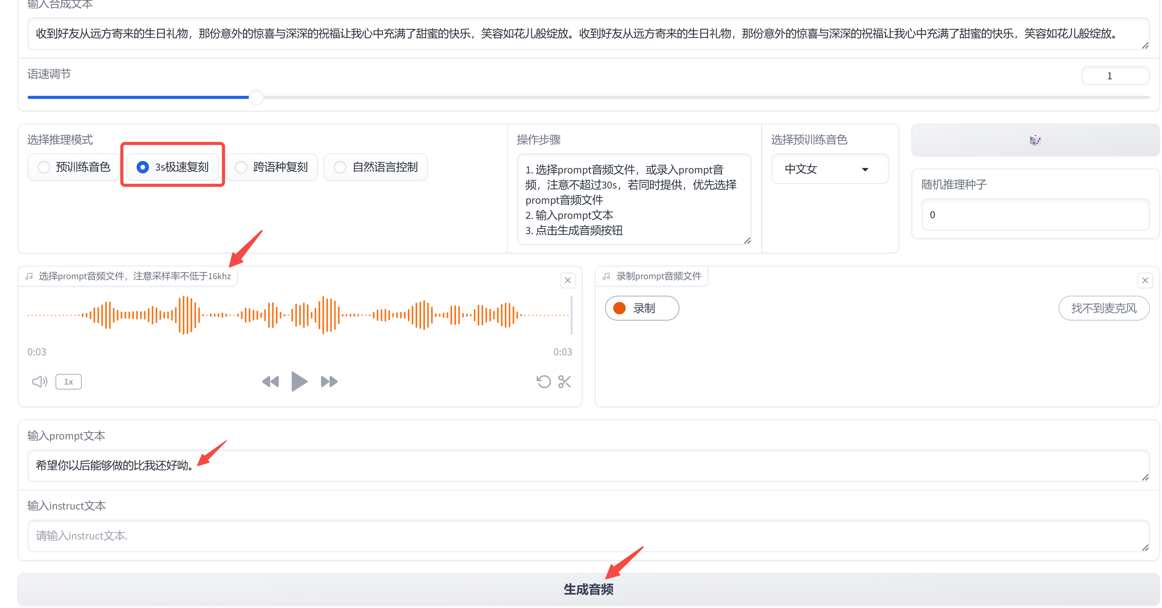Screen dimensions: 1162x608
Task: Open the 中文女 pretrained voice dropdown
Action: click(x=829, y=169)
